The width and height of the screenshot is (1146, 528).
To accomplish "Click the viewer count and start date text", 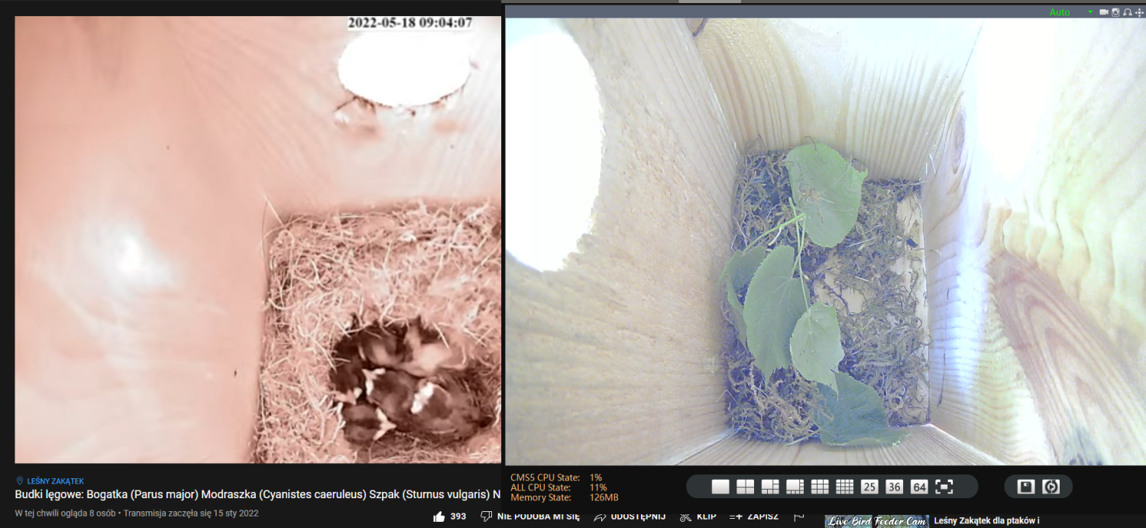I will [137, 513].
